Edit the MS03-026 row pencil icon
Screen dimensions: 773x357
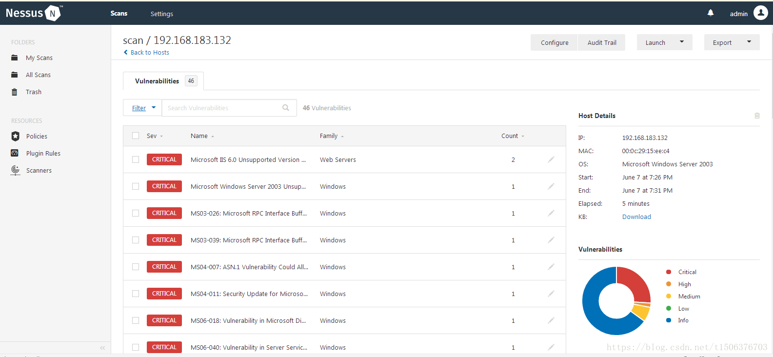[x=551, y=213]
